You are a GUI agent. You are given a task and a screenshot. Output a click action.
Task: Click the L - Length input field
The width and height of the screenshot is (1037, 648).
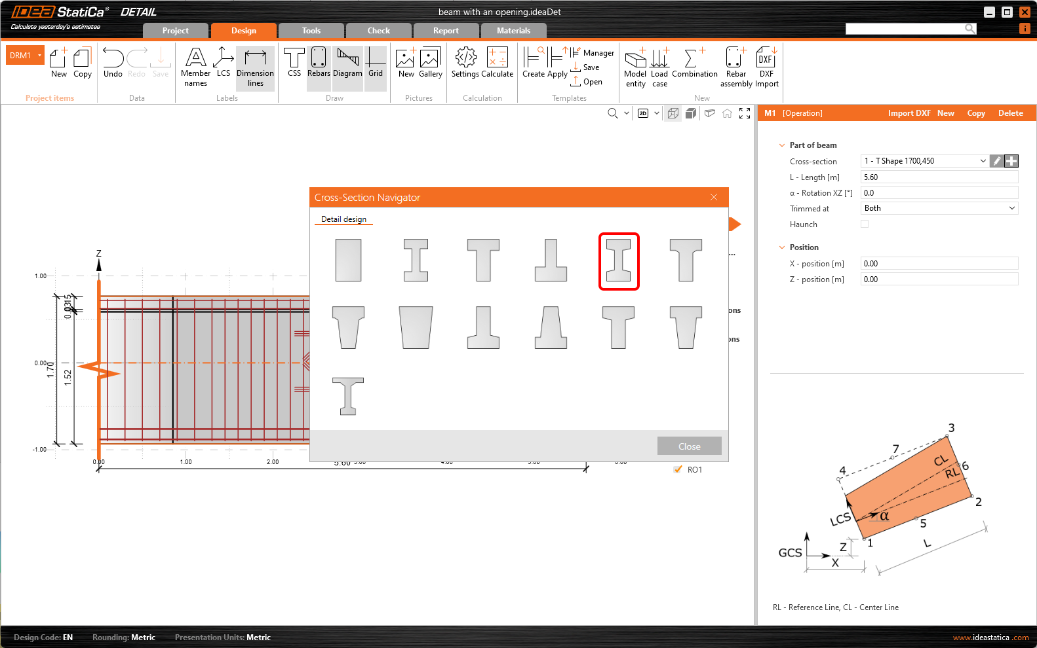pyautogui.click(x=939, y=177)
